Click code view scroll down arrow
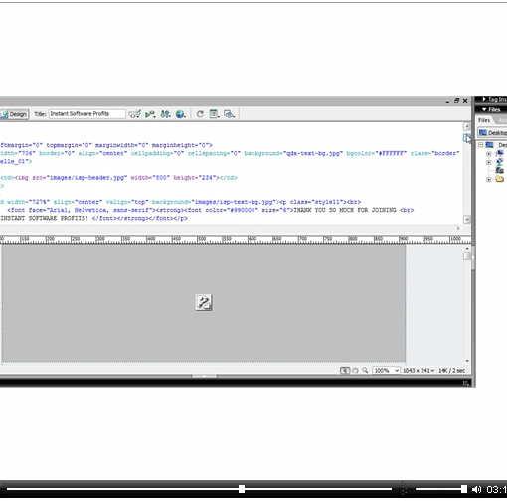 (467, 219)
